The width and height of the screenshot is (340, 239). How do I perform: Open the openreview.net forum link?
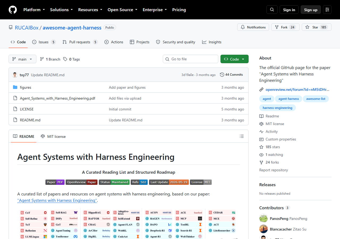click(x=297, y=89)
